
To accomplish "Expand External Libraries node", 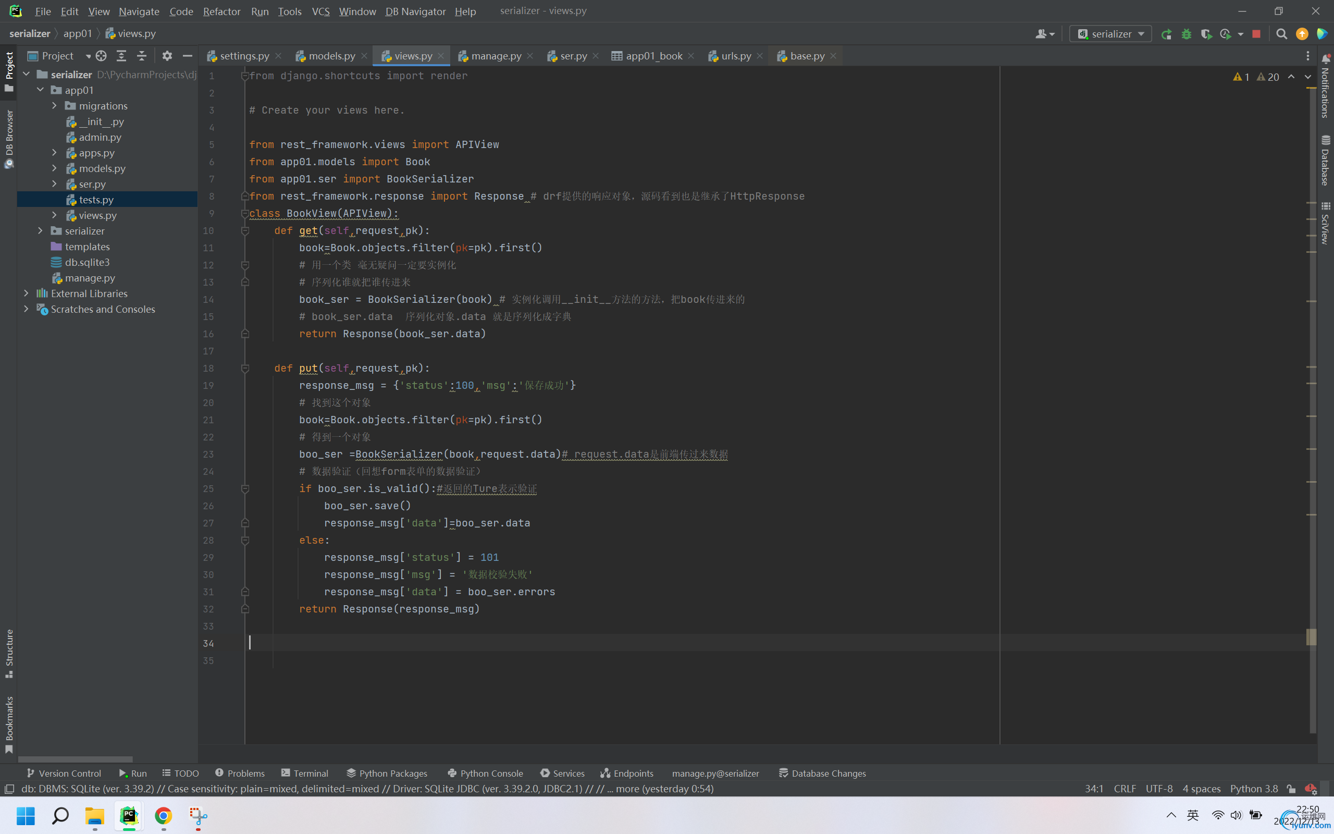I will tap(26, 293).
